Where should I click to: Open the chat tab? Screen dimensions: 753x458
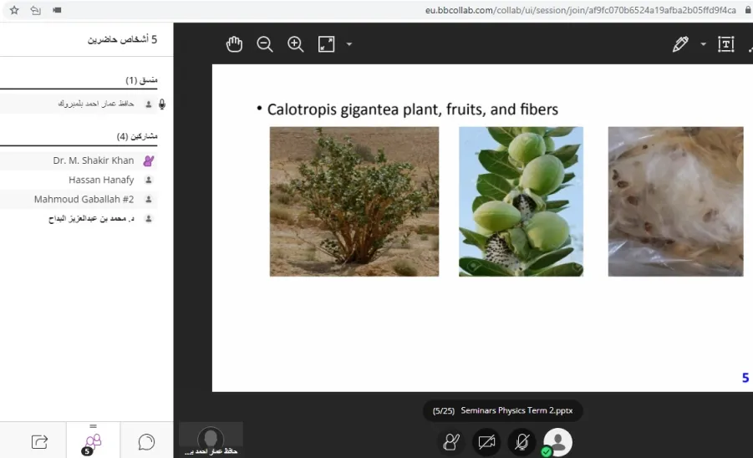coord(146,441)
